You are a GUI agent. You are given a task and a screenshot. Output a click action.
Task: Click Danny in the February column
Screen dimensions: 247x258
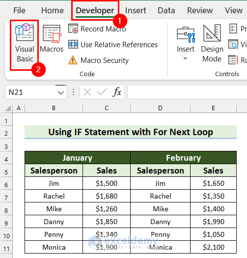point(161,222)
